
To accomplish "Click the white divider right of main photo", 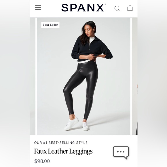I will pos(131,76).
